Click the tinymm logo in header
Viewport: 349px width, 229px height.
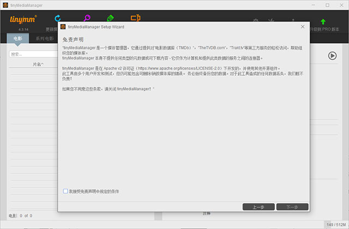click(x=22, y=20)
